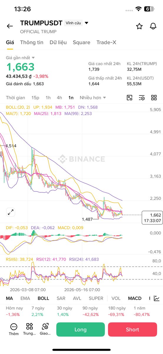Screen dimensions: 163x354
Task: Toggle the MA indicator
Action: point(9,298)
